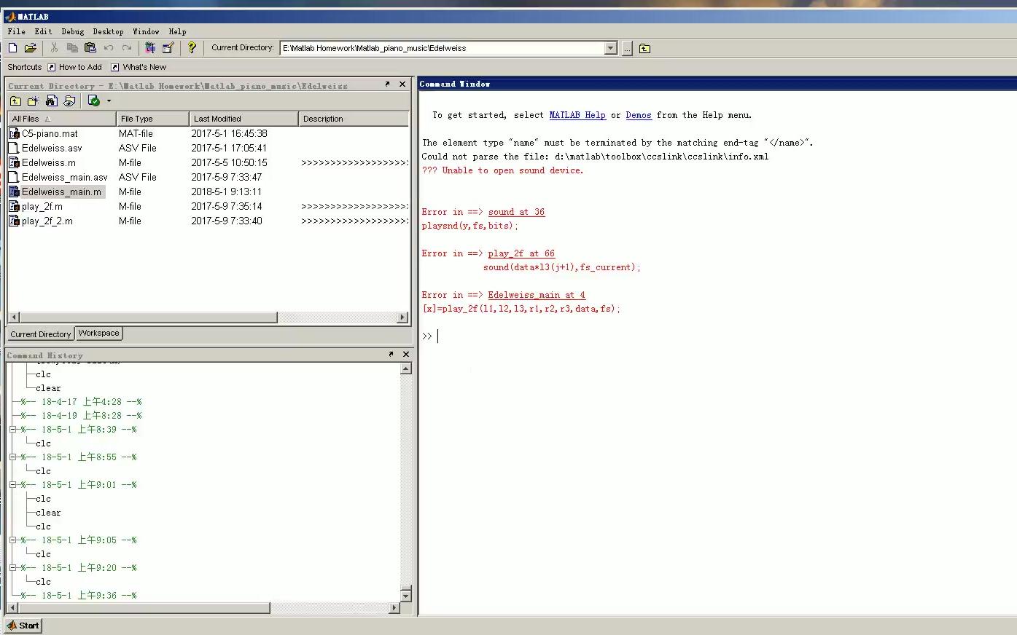Image resolution: width=1017 pixels, height=635 pixels.
Task: Open the Debug menu
Action: pos(73,31)
